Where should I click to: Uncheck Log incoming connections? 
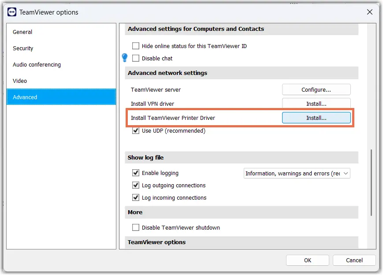(x=136, y=197)
